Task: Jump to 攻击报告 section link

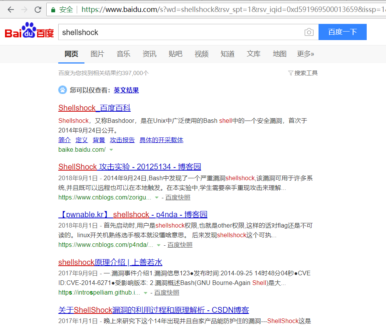Action: [122, 140]
